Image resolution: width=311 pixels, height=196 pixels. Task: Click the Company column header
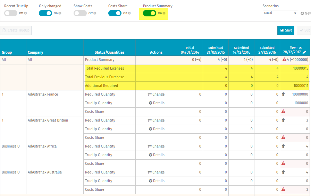pyautogui.click(x=35, y=52)
